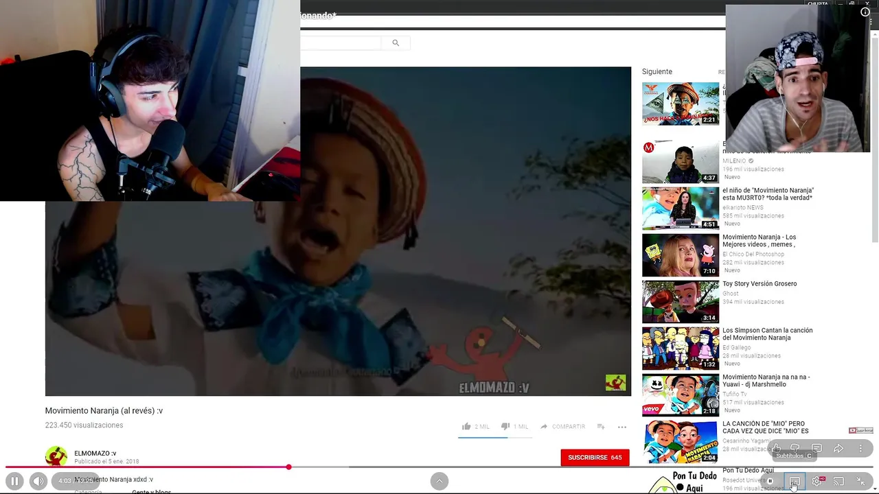Screen dimensions: 879x494
Task: Open the 7:10 memes video thumbnail
Action: (681, 255)
